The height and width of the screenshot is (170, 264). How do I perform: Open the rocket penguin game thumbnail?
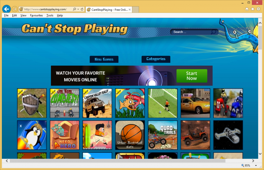click(32, 135)
